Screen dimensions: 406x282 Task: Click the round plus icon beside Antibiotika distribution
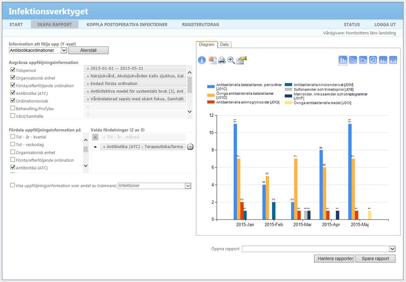[x=190, y=147]
